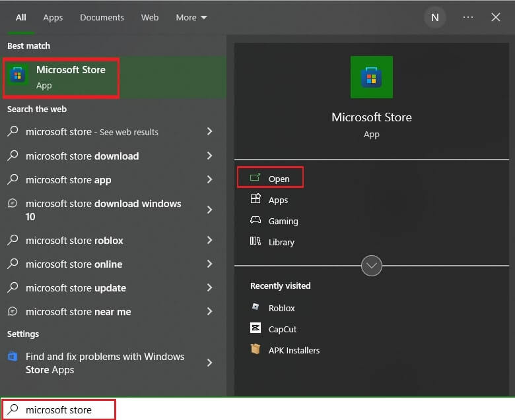The width and height of the screenshot is (515, 420).
Task: Switch to the Apps filter tab
Action: (53, 17)
